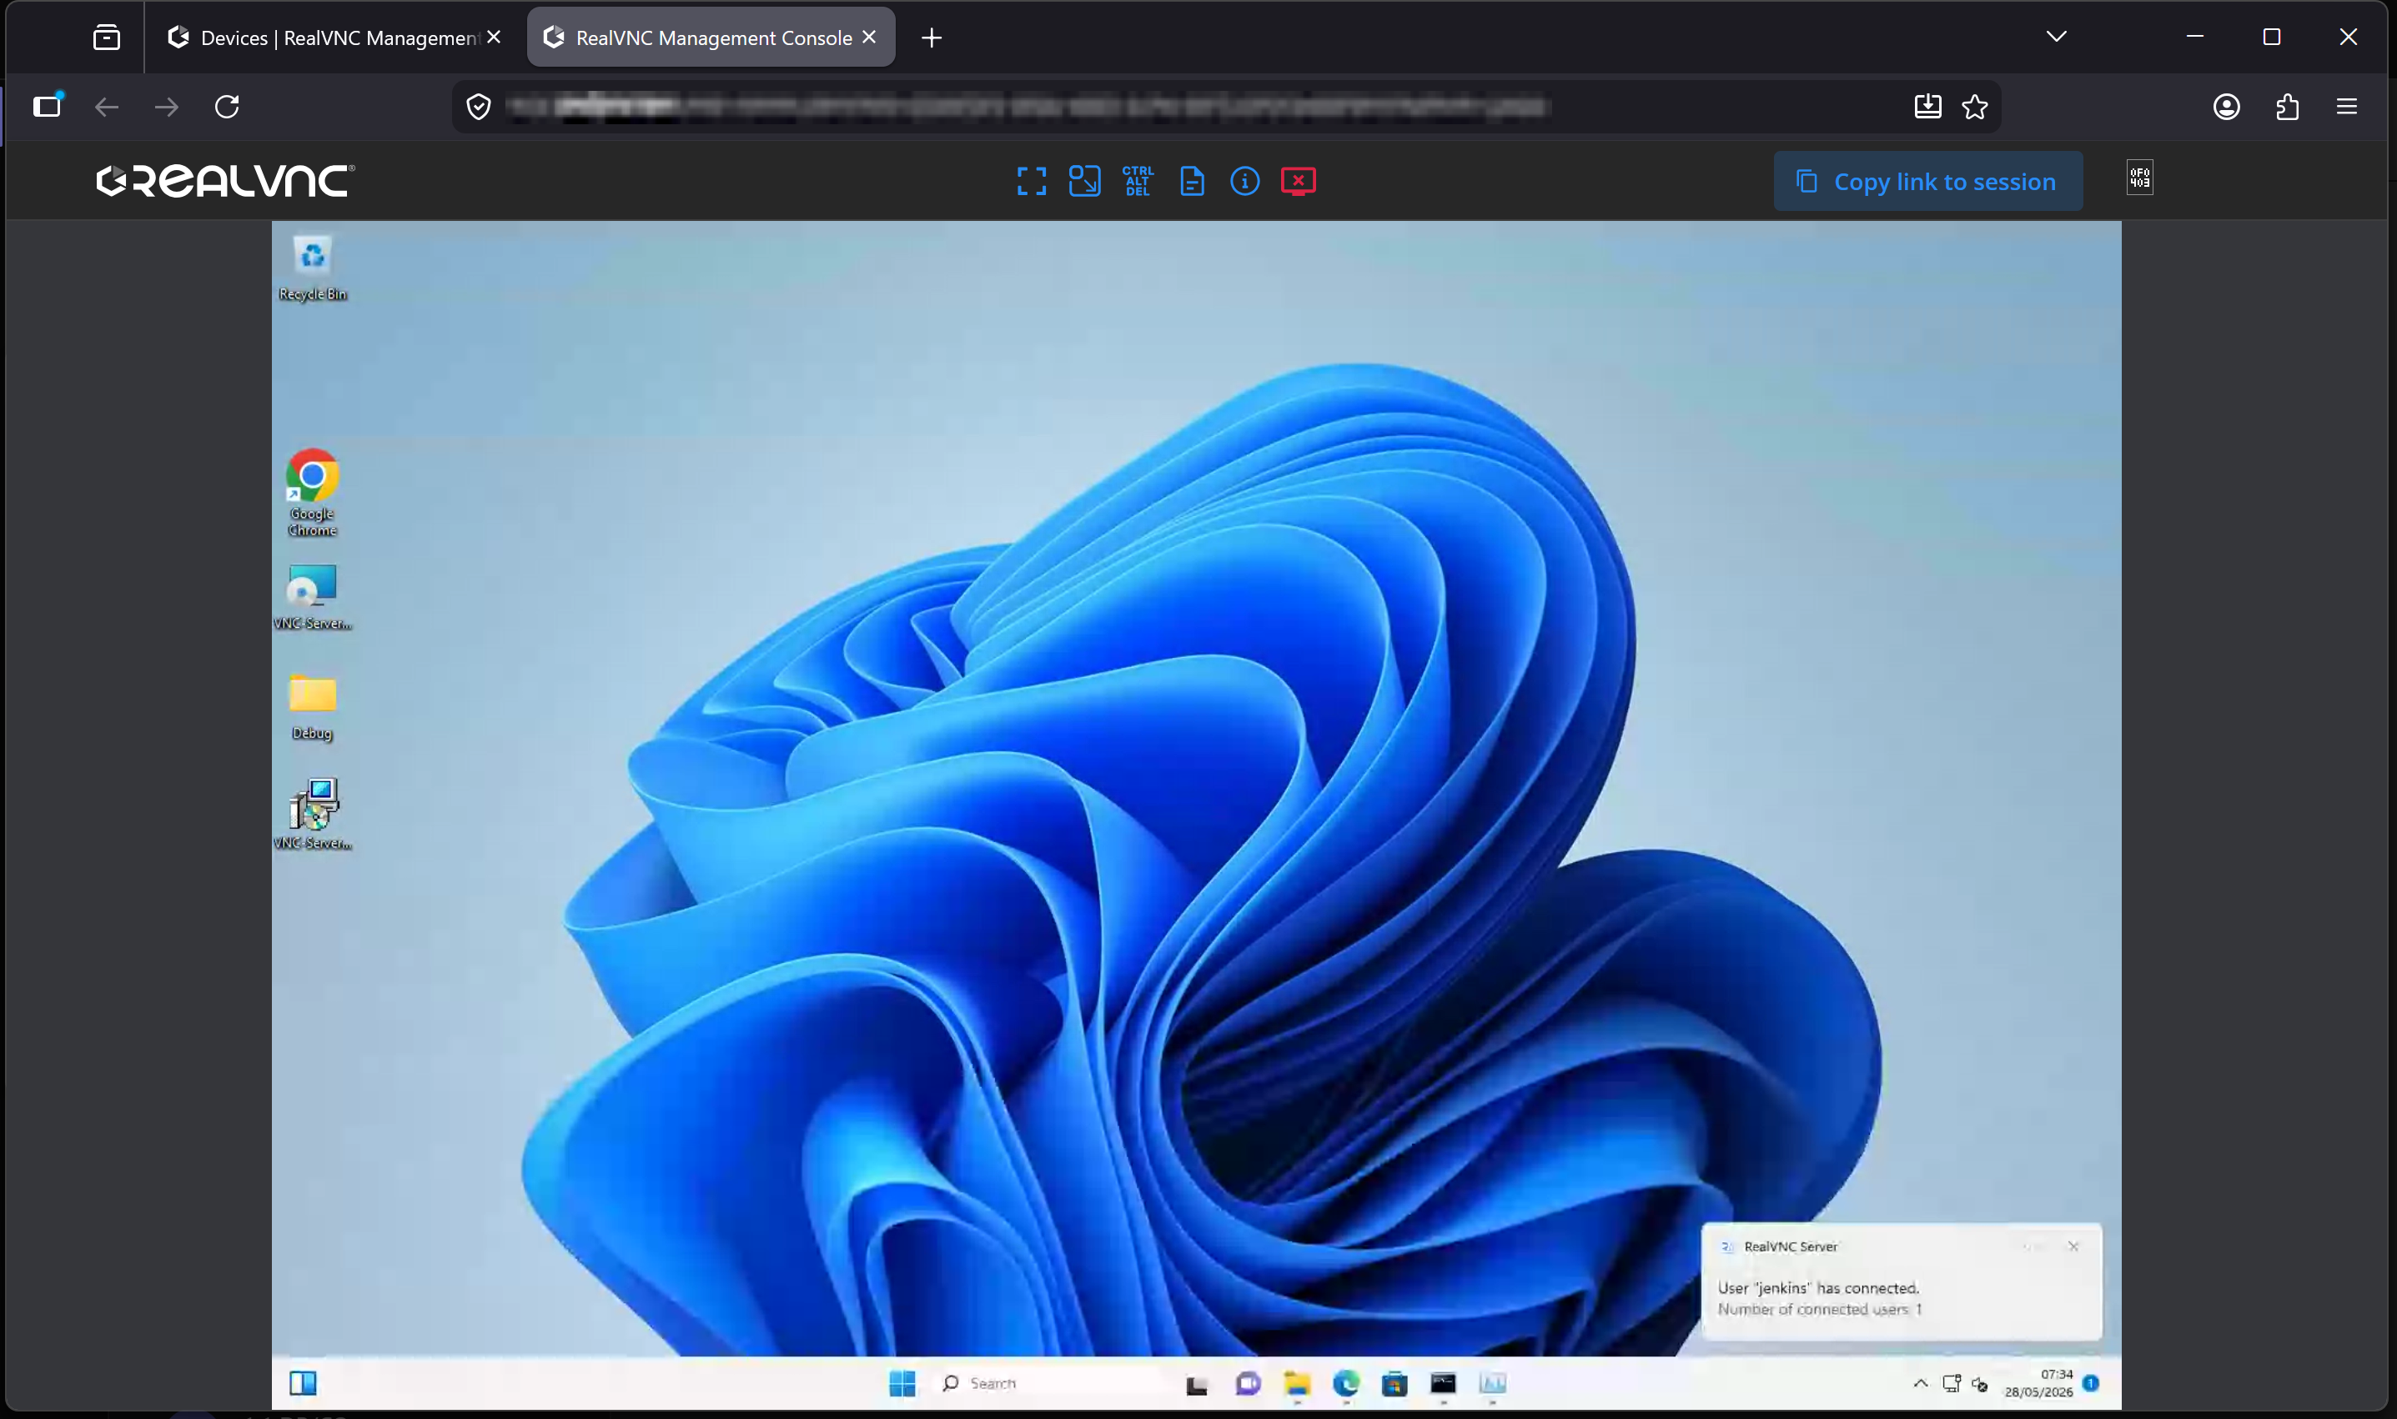Open the clock and date 07:34
This screenshot has width=2397, height=1419.
2038,1382
